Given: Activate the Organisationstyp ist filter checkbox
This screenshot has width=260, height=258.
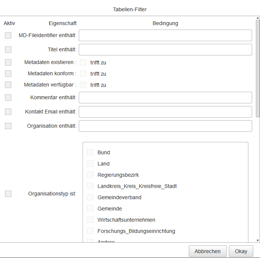Looking at the screenshot, I should [x=8, y=194].
